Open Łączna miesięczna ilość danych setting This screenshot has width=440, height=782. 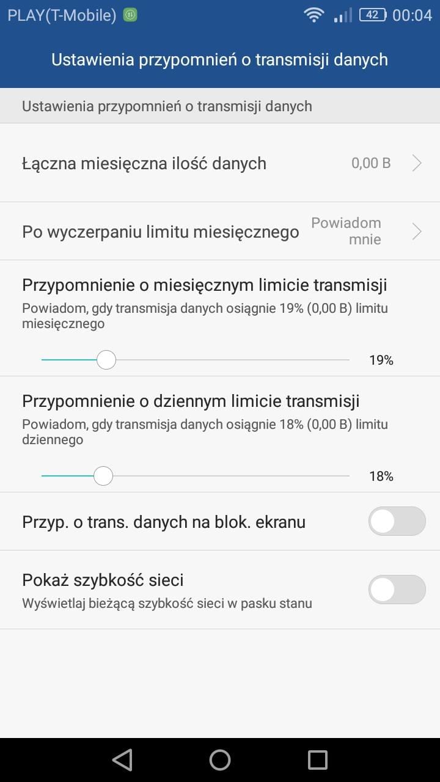144,163
